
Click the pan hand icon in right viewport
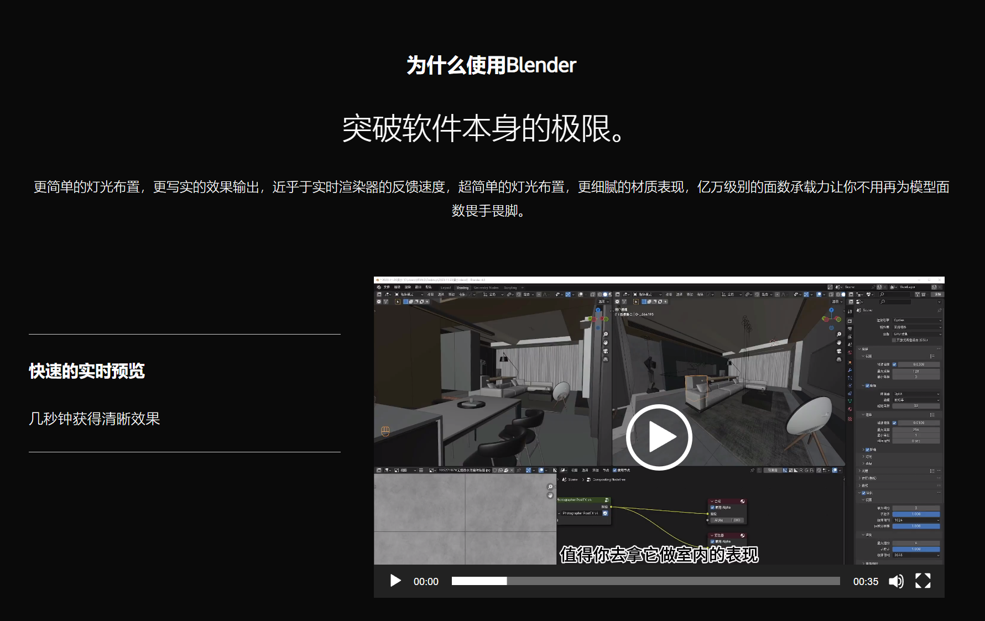pyautogui.click(x=839, y=343)
